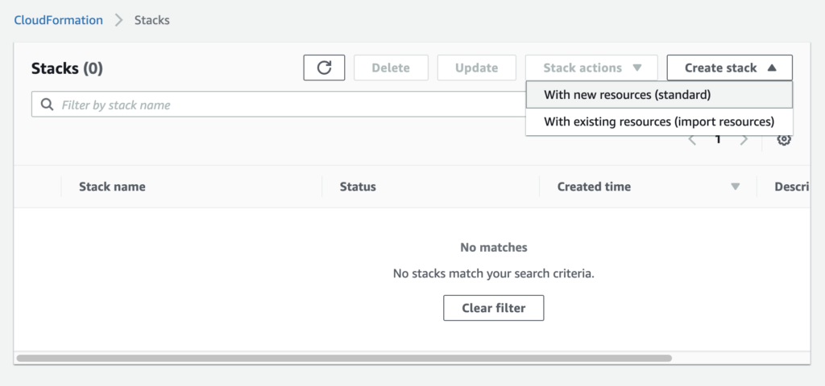Sort by Stack name column header
This screenshot has width=825, height=386.
[x=112, y=187]
